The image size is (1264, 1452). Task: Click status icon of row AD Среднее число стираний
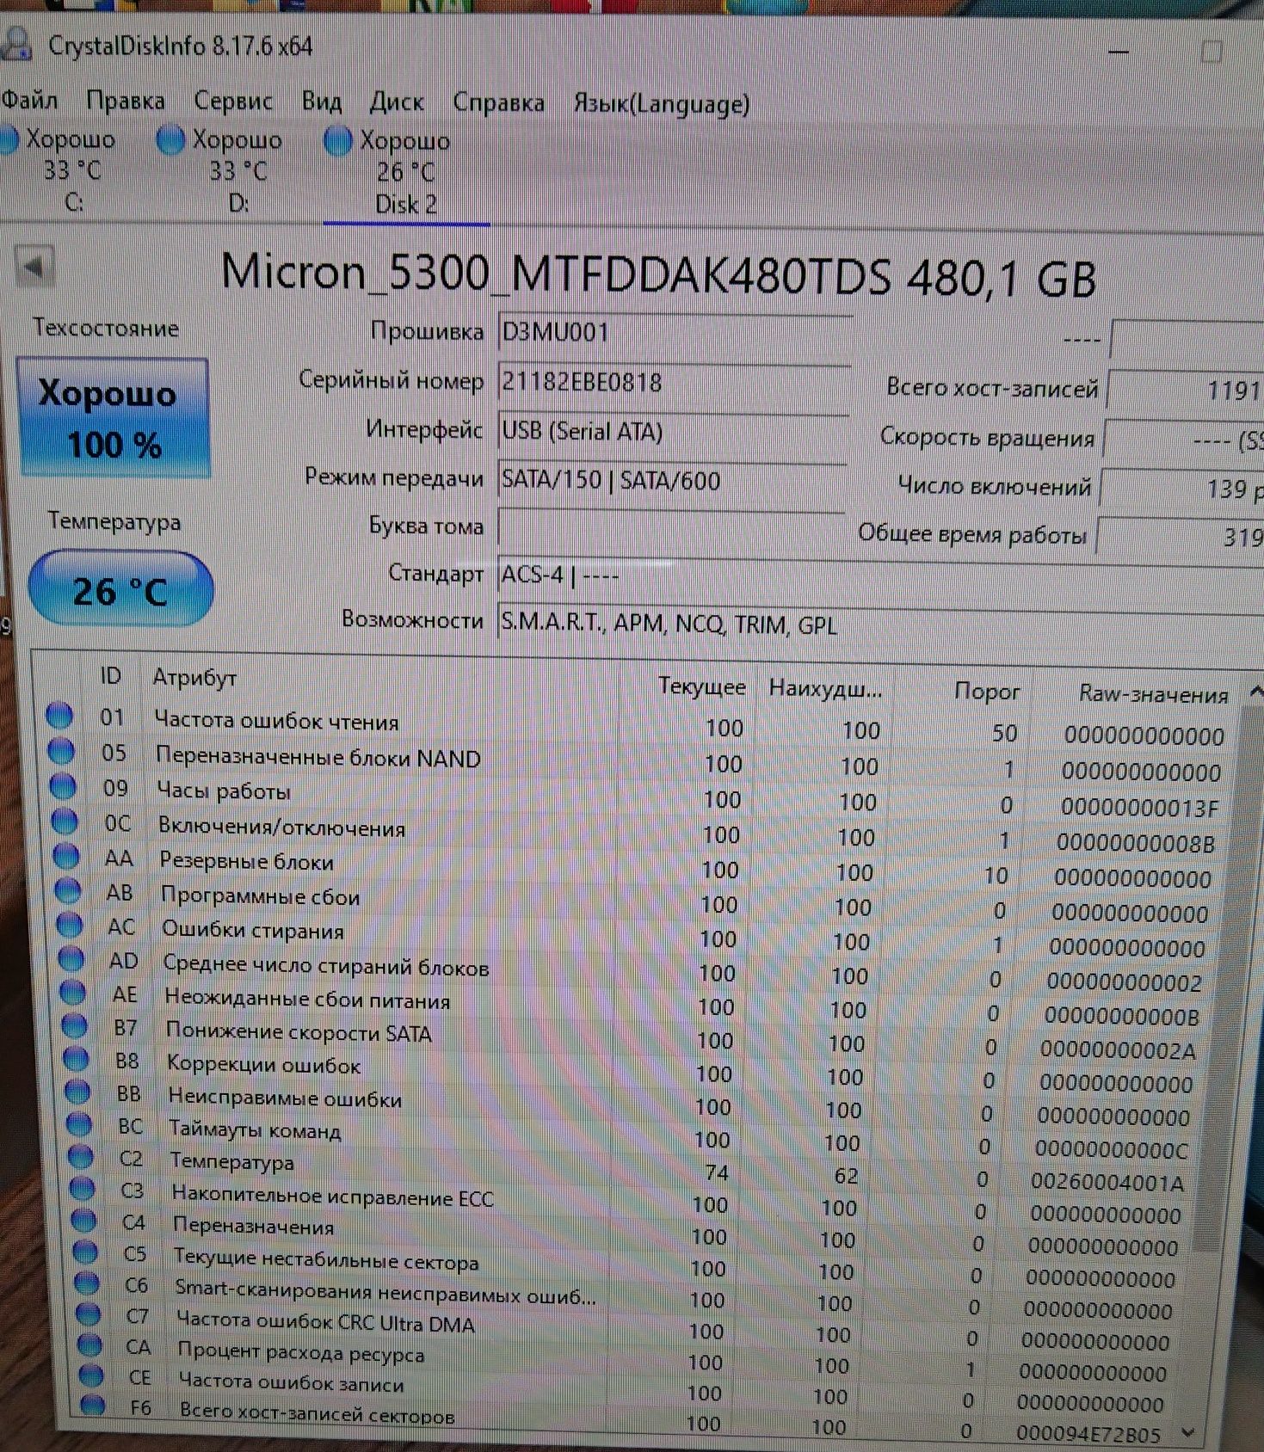click(71, 958)
